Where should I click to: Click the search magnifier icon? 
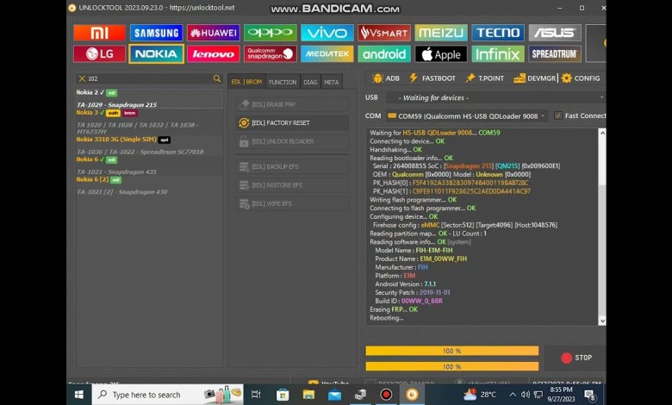pos(217,78)
